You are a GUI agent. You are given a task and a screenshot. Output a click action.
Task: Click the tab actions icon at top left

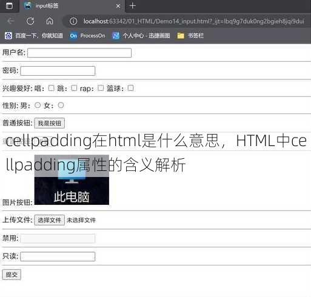[9, 6]
